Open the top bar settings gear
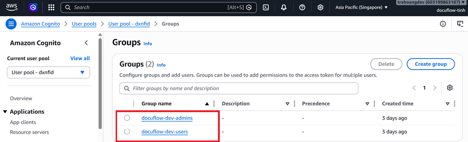The height and width of the screenshot is (142, 468). (x=321, y=7)
